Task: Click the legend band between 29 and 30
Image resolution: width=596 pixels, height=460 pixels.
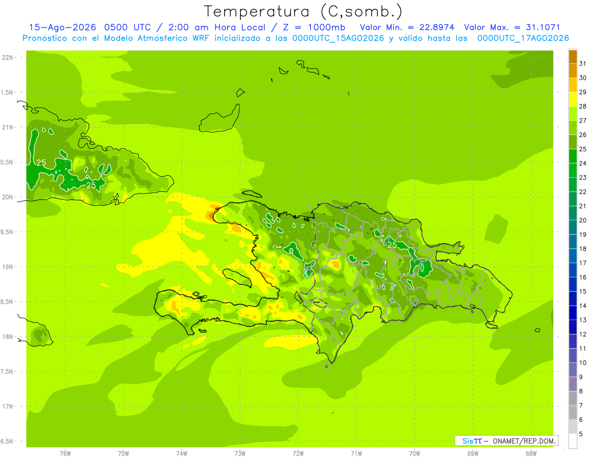Action: click(573, 85)
